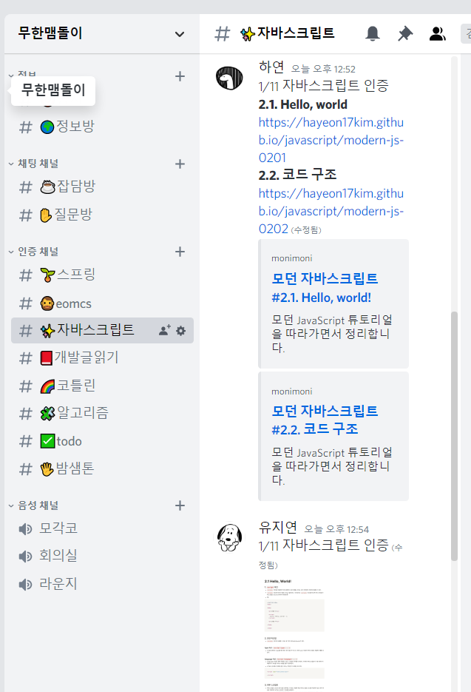Open embed title 모던 자바스크립트 #2.2. 코드 구조
Screen dimensions: 471x692
325,420
